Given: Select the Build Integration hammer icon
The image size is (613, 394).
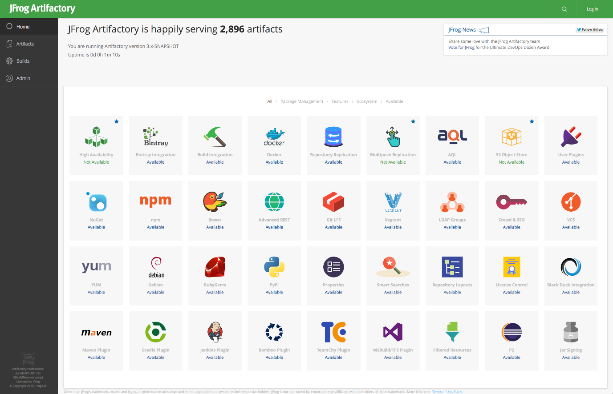Looking at the screenshot, I should [215, 137].
